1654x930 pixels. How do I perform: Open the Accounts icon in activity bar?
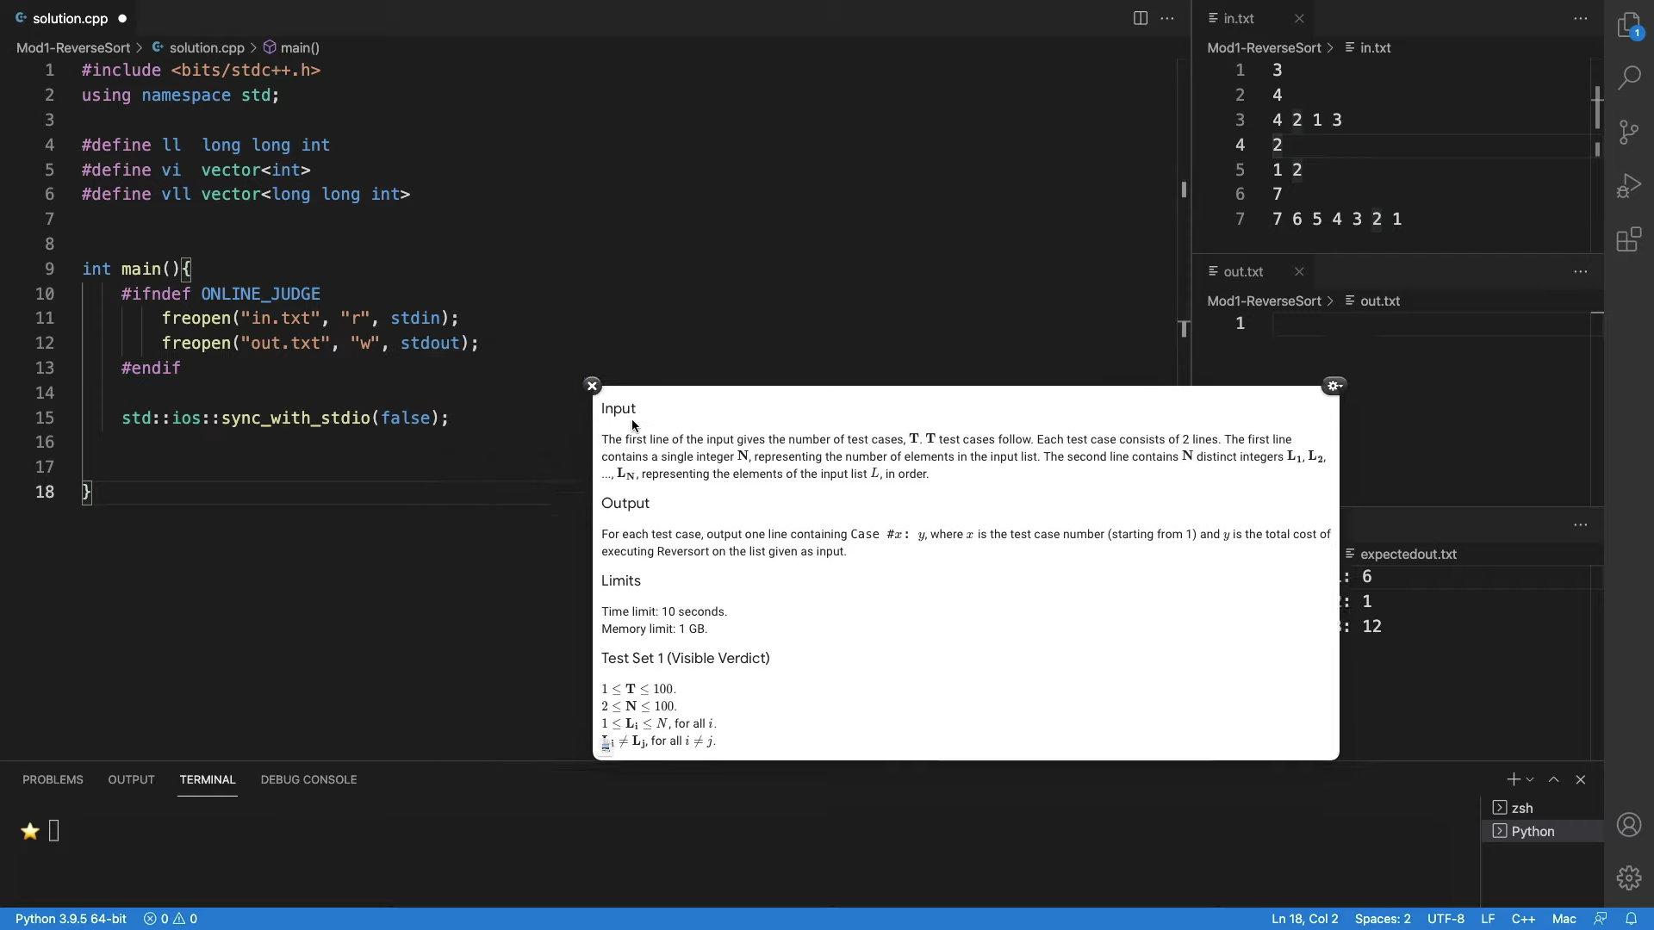(x=1628, y=825)
